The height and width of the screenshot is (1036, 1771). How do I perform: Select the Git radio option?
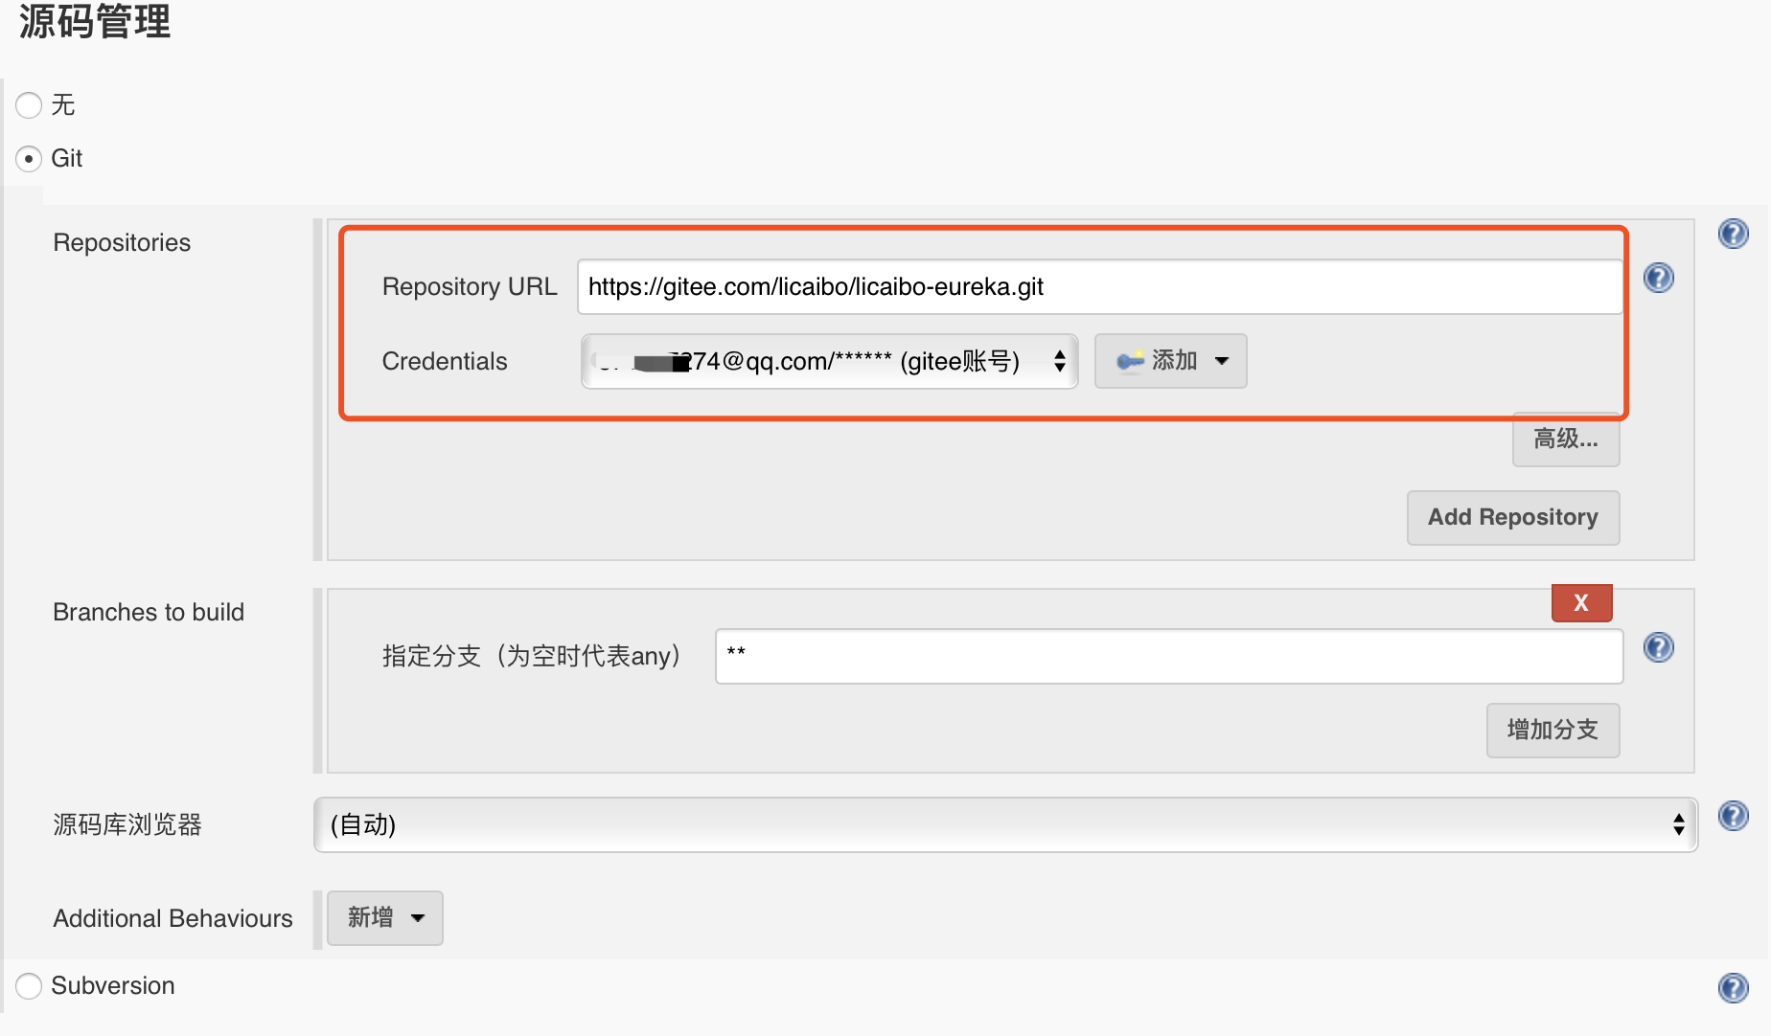pos(29,158)
